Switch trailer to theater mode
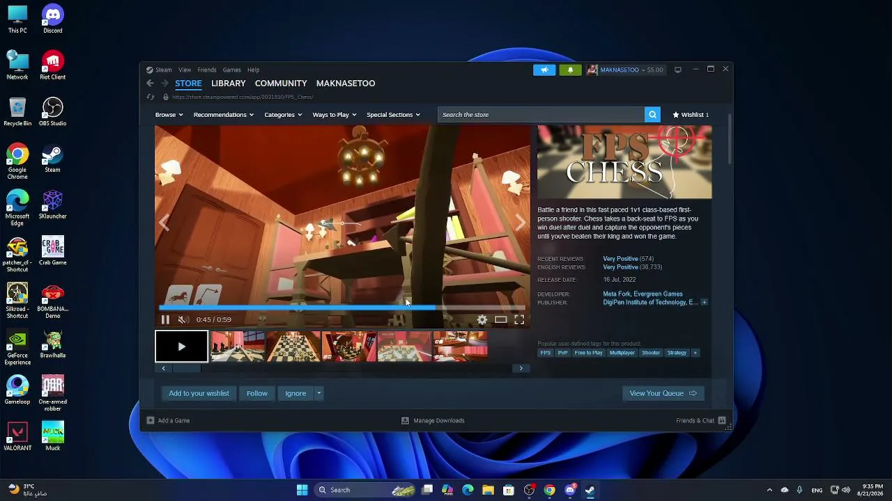Screen dimensions: 892x501 pos(500,319)
